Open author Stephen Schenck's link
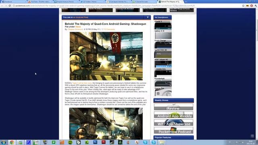Screen dimensions: 258x145 click(x=75, y=29)
